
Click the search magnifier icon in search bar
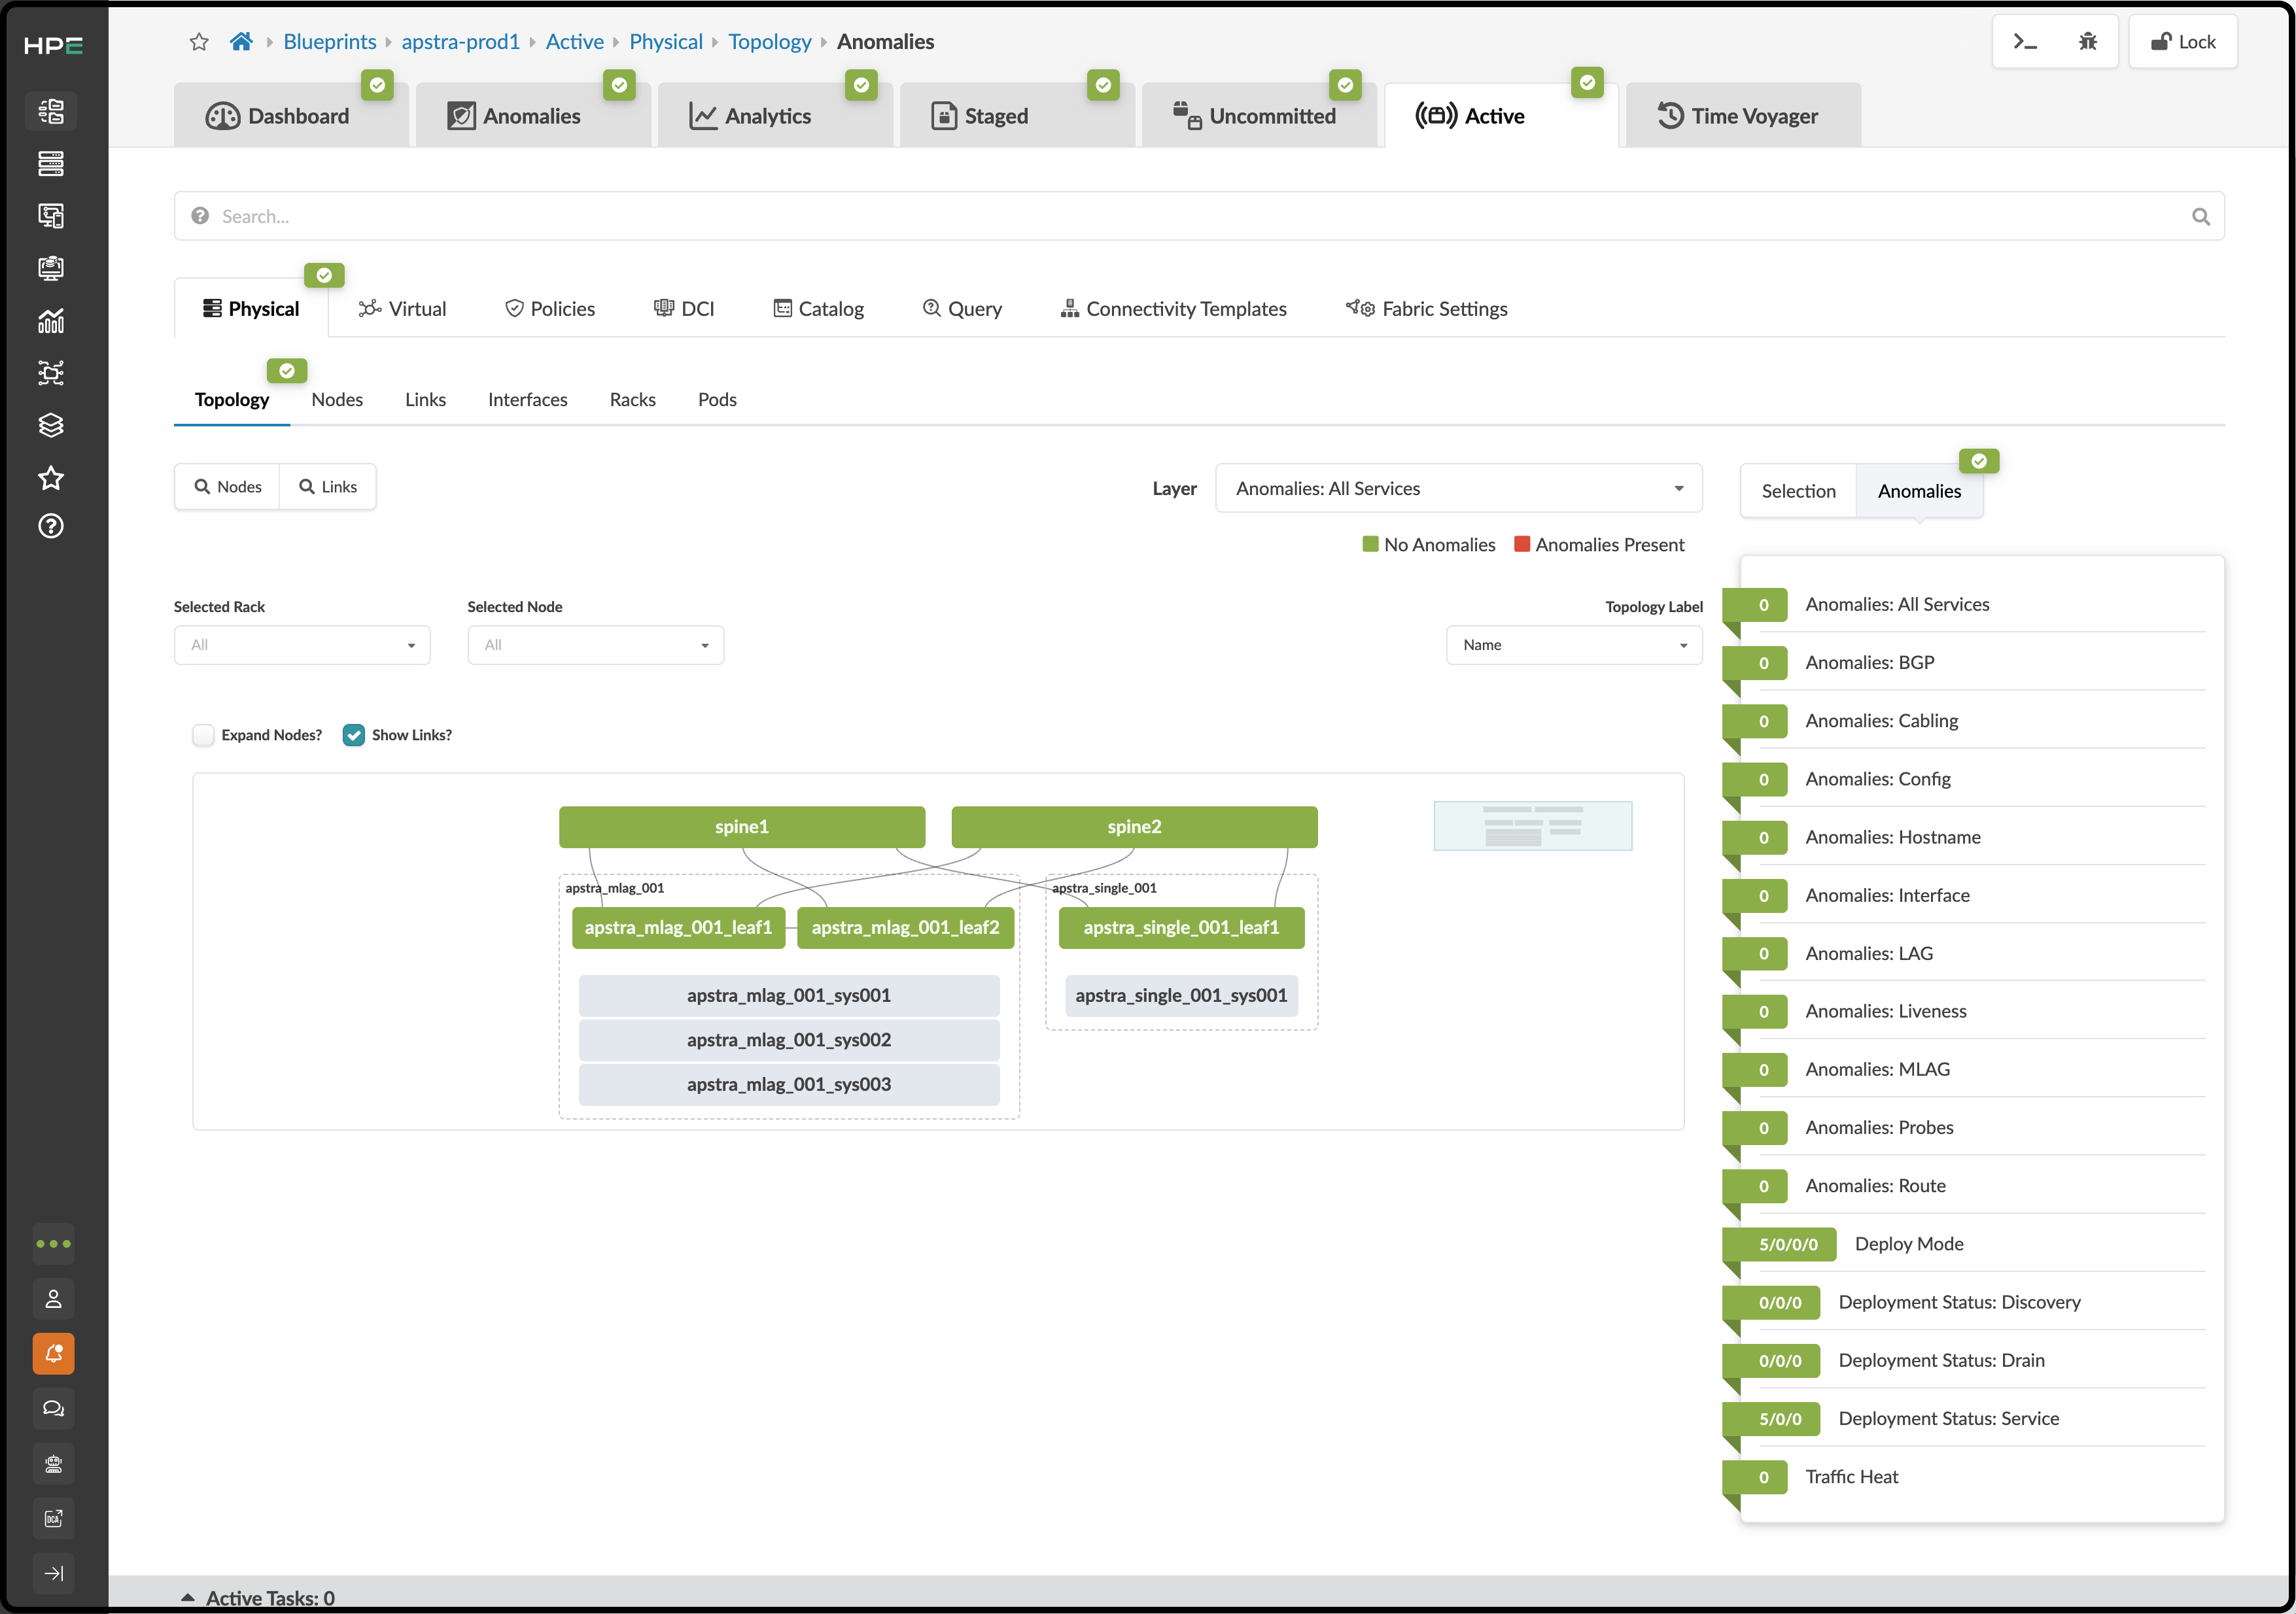pyautogui.click(x=2201, y=216)
